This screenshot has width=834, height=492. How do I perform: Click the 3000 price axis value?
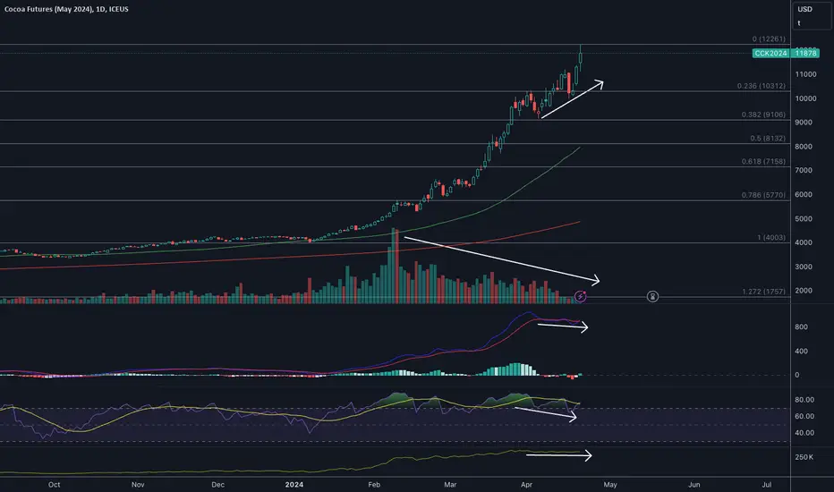(804, 267)
